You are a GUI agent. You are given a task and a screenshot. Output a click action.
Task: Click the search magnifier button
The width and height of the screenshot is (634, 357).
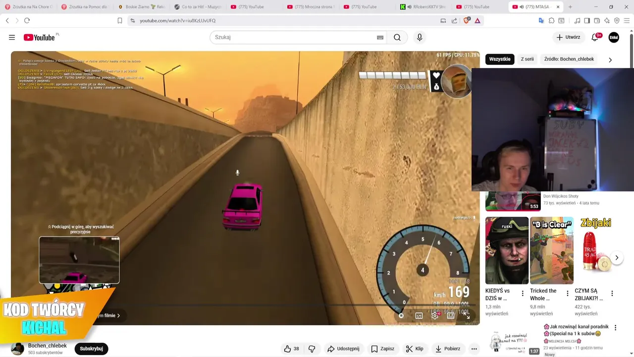tap(397, 37)
